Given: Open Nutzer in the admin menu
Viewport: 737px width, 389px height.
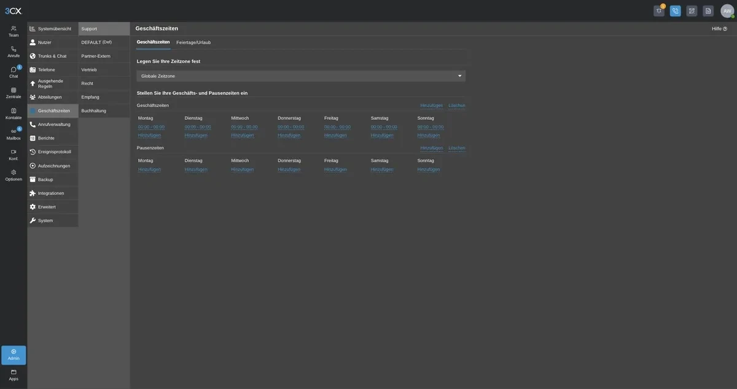Looking at the screenshot, I should (53, 42).
